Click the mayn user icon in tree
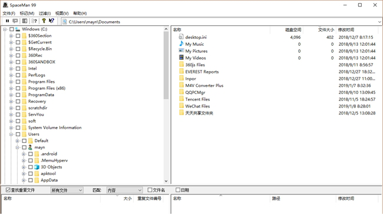Image resolution: width=383 pixels, height=222 pixels. point(30,147)
